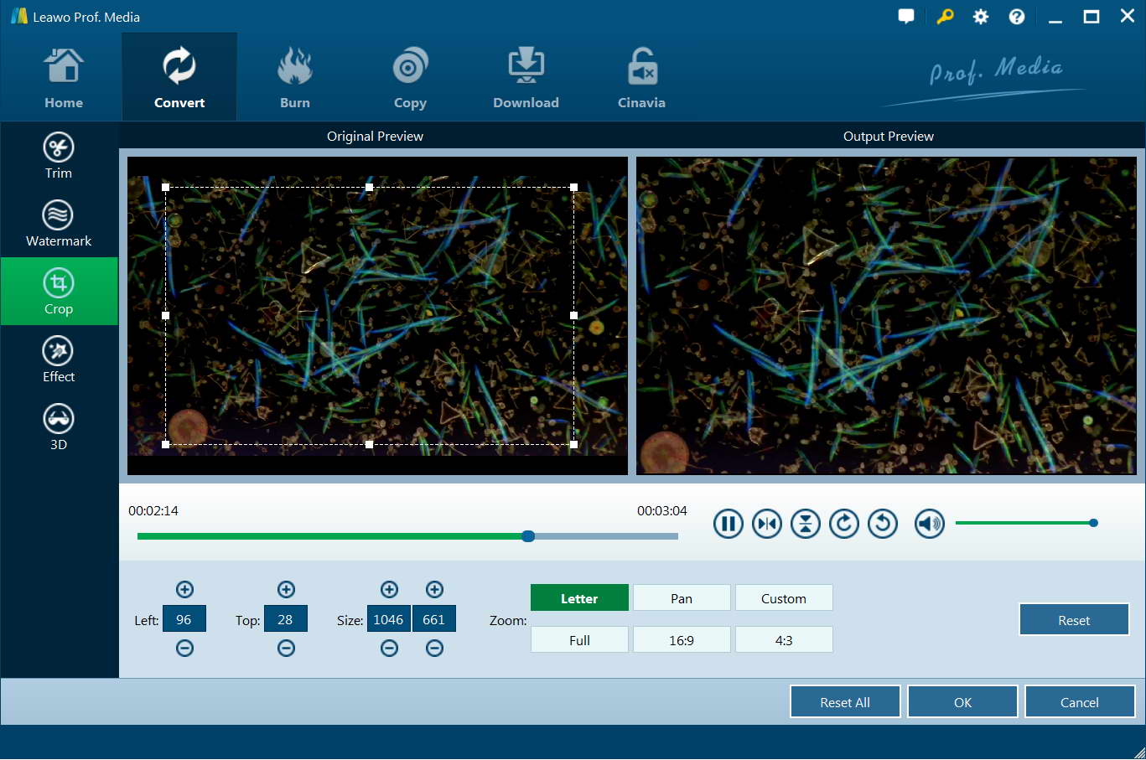Screen dimensions: 1146x760
Task: Click the top-center crop handle
Action: pyautogui.click(x=370, y=187)
